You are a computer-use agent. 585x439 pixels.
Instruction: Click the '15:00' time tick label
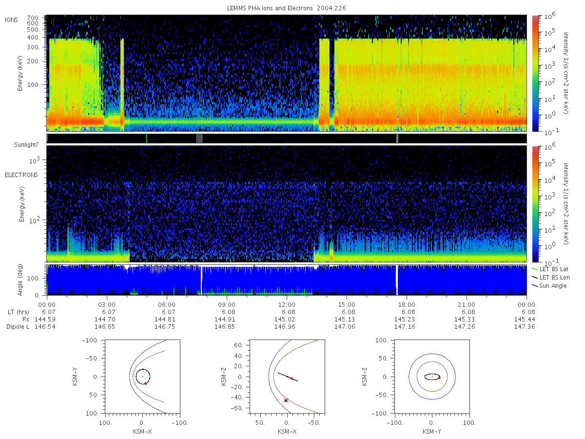[347, 304]
